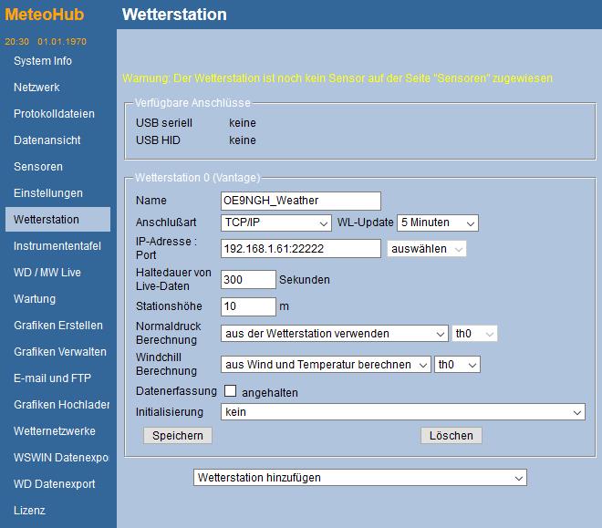Click the Wetterstation 0 (Vantage) legend
Image resolution: width=602 pixels, height=528 pixels.
(x=197, y=178)
